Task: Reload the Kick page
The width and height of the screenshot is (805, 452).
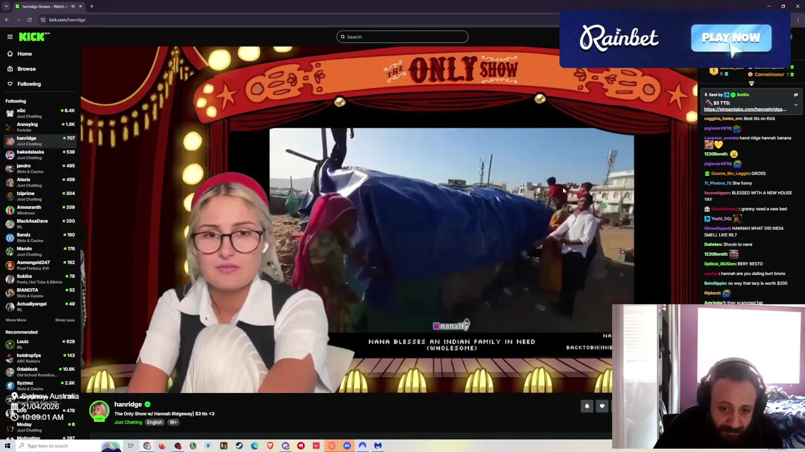Action: (x=30, y=20)
